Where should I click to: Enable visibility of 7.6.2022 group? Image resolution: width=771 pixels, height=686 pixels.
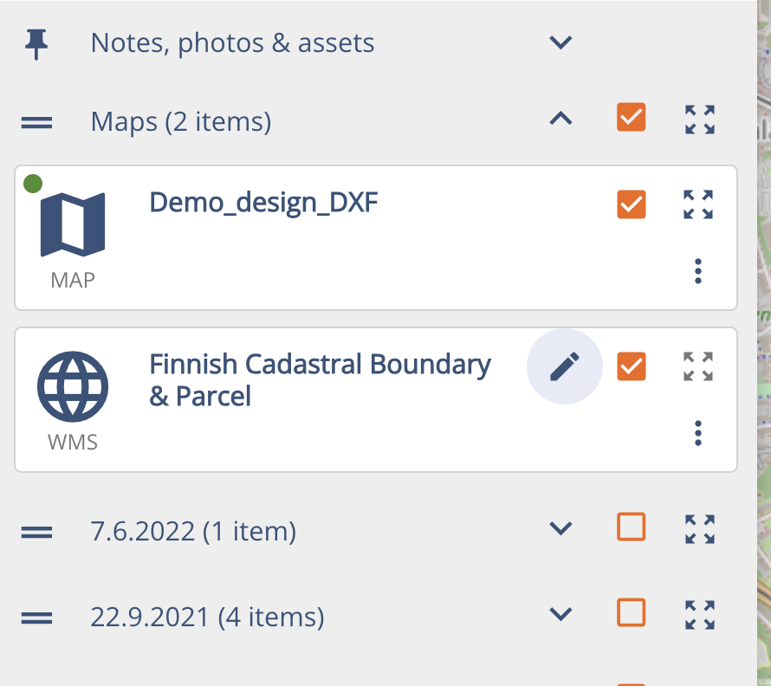pos(632,527)
